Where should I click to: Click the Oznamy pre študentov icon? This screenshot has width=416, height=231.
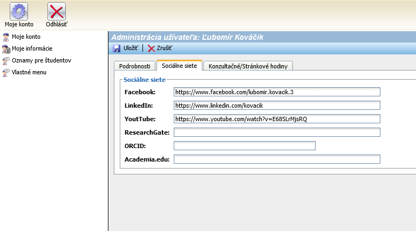click(x=6, y=60)
